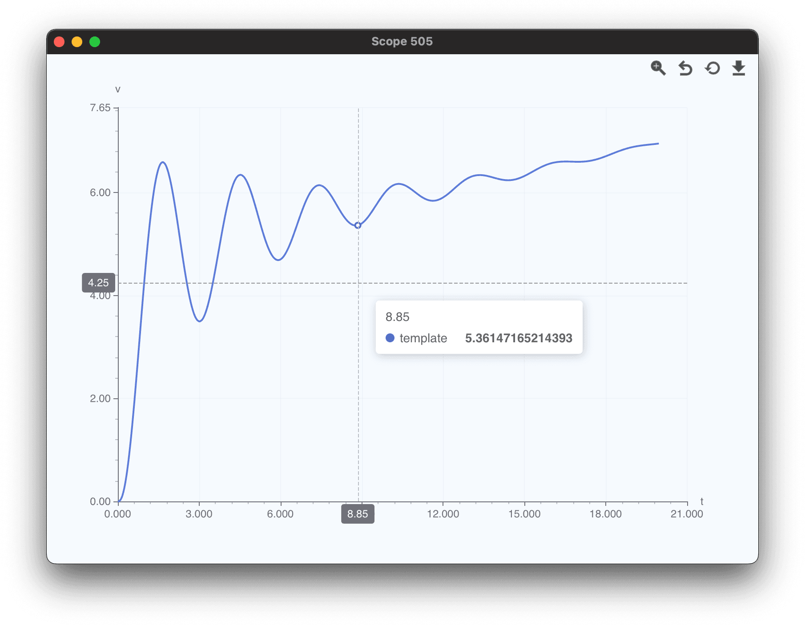Click the 2.00 label on the v axis
Image resolution: width=805 pixels, height=625 pixels.
point(100,398)
